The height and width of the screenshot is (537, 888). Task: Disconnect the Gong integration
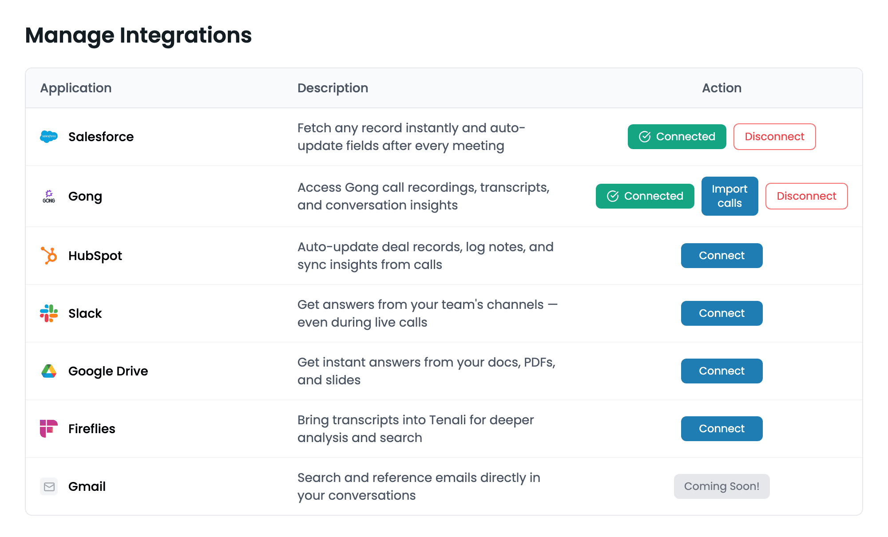(807, 196)
